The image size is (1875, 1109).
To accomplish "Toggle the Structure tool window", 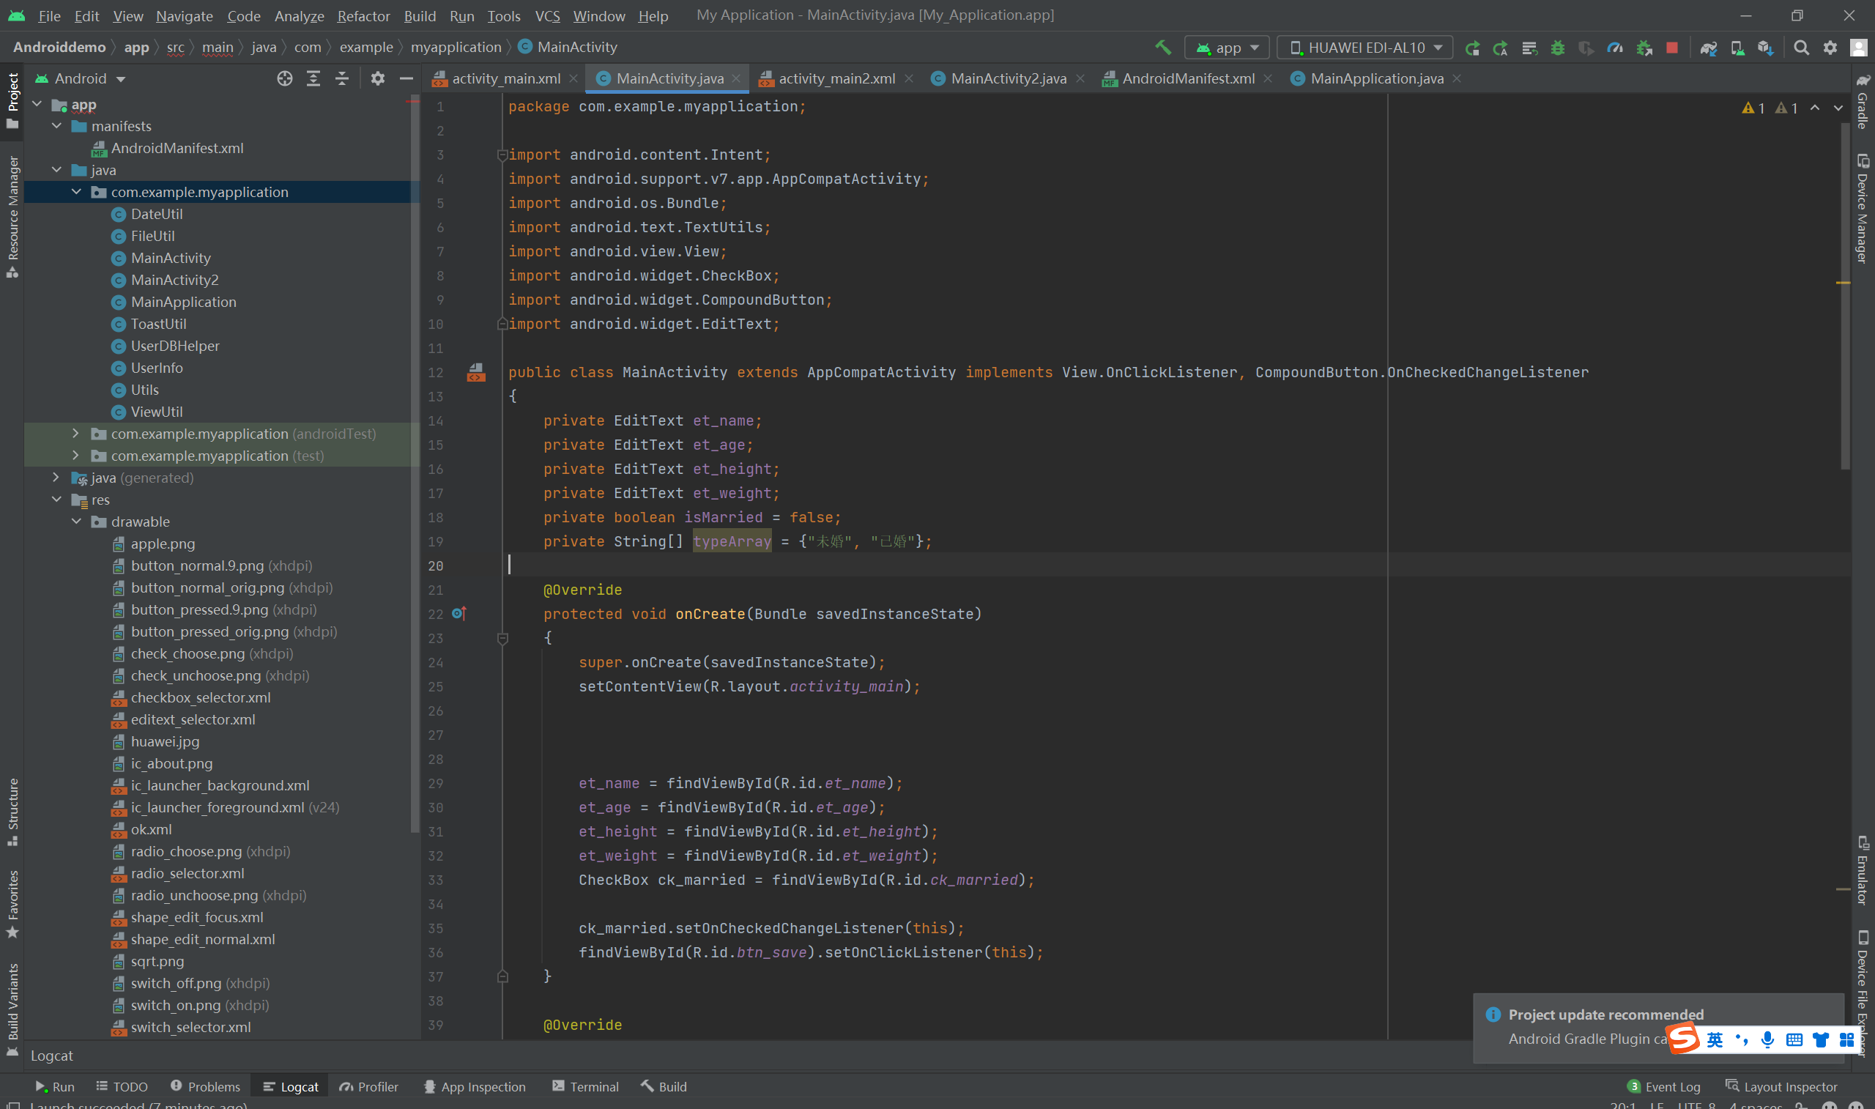I will [x=12, y=812].
